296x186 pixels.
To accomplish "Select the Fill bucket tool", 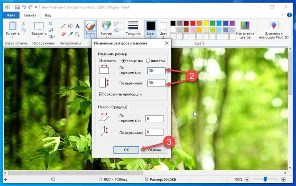I will (x=70, y=26).
